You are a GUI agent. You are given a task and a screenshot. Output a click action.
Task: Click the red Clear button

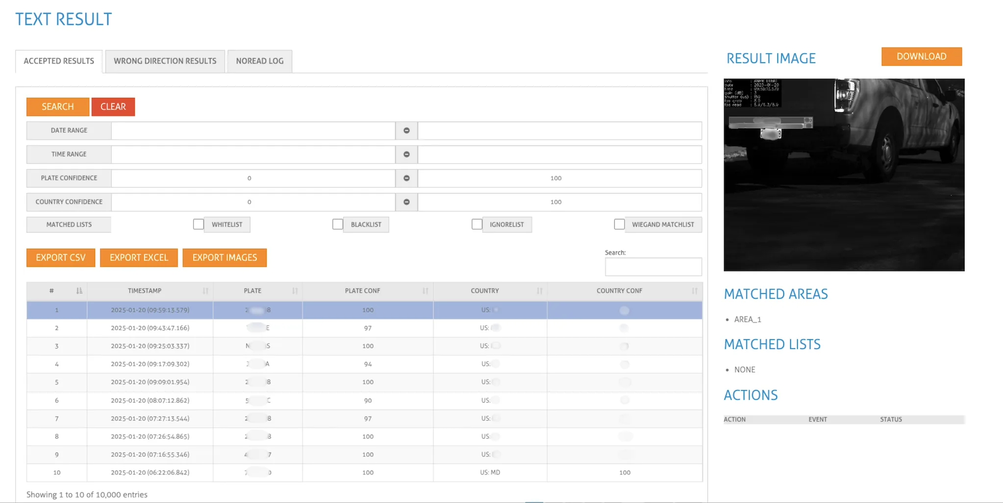point(113,106)
